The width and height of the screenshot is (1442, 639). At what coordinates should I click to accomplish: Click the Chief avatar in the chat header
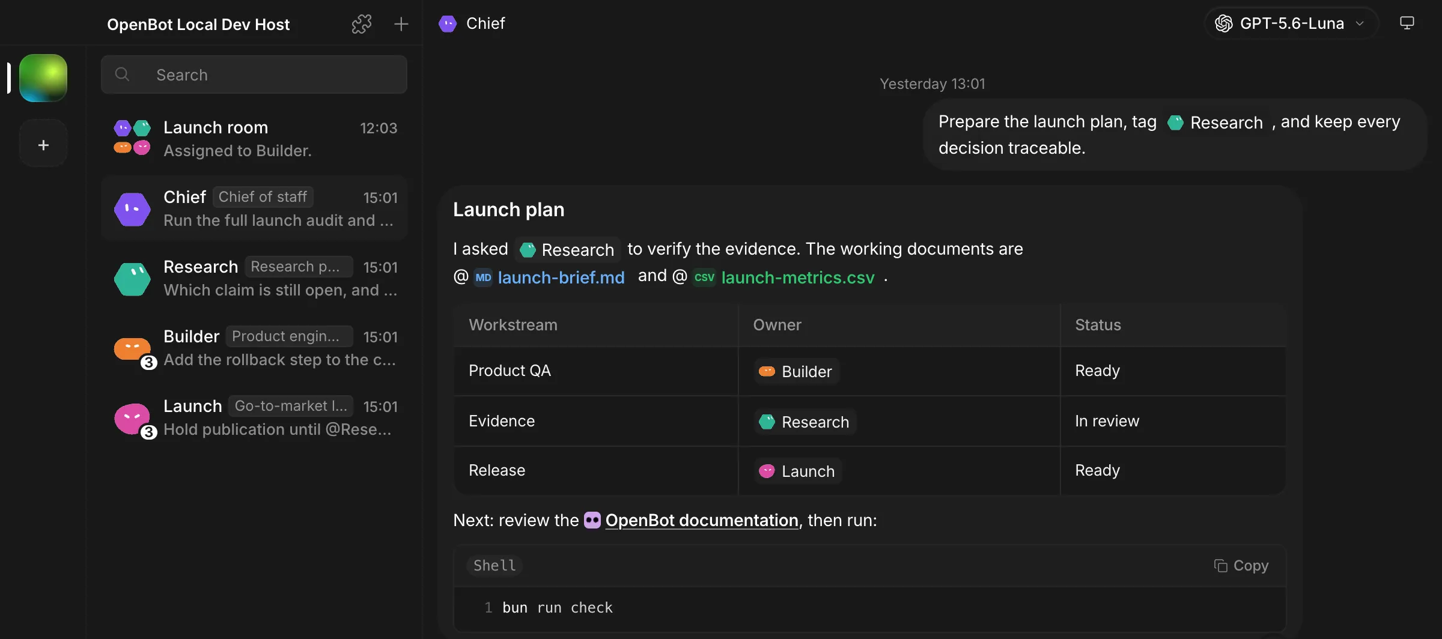(448, 23)
